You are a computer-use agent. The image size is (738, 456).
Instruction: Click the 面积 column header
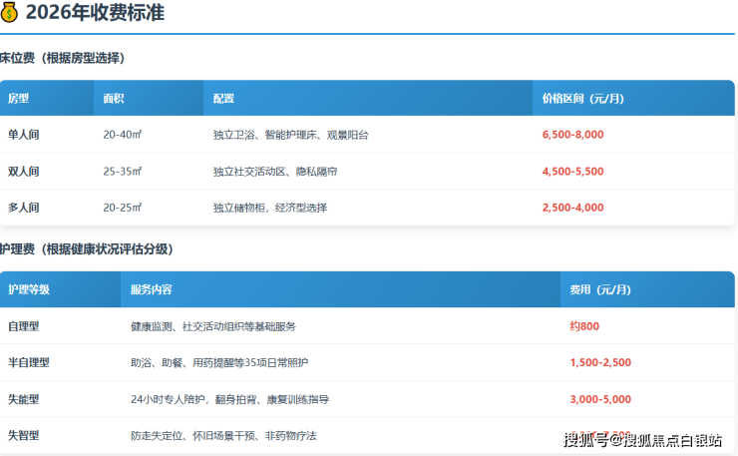click(114, 99)
